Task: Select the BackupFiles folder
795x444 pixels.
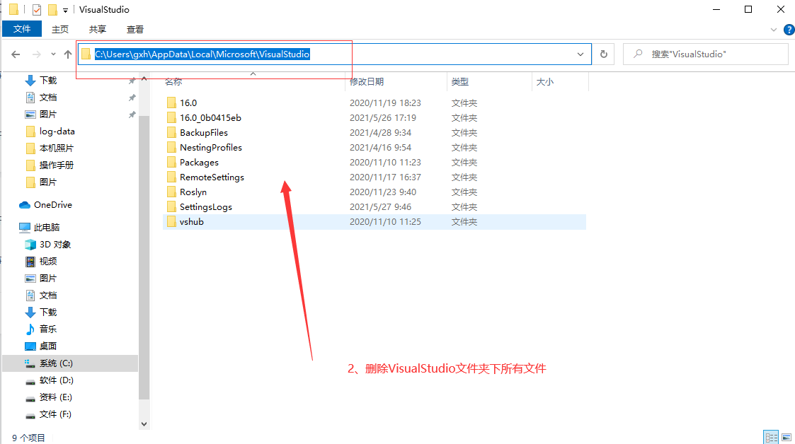Action: click(x=204, y=133)
